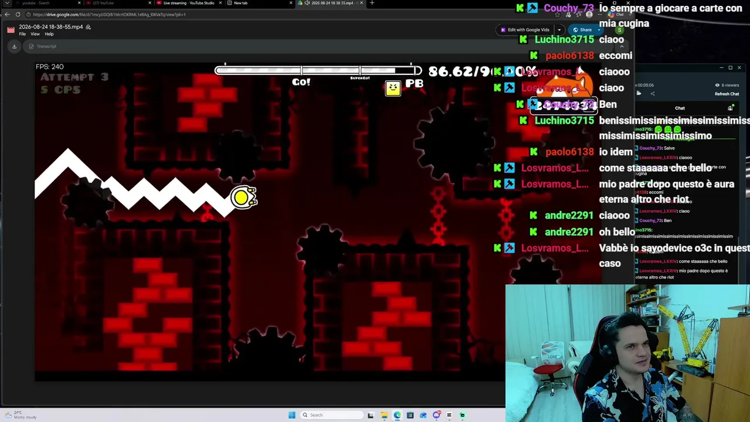Switch to the Live streaming YouTube Studio tab
750x422 pixels.
click(x=187, y=3)
